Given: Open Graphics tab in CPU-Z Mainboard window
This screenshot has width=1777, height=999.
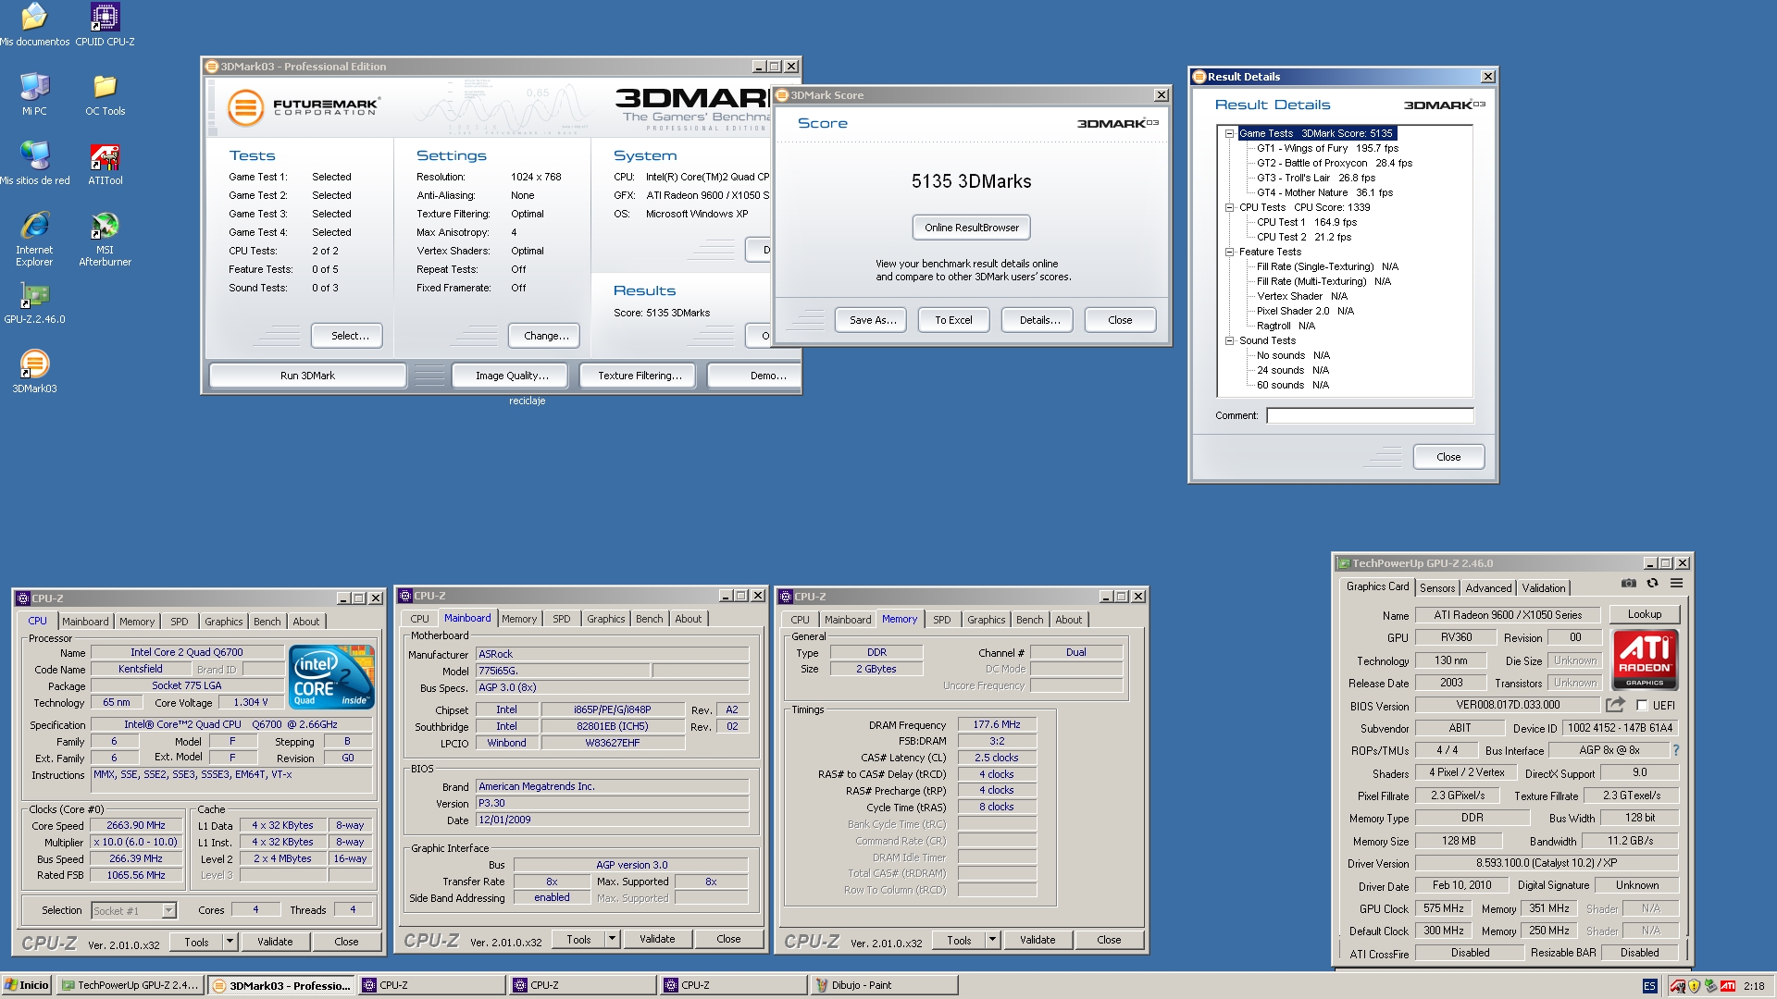Looking at the screenshot, I should click(x=606, y=619).
